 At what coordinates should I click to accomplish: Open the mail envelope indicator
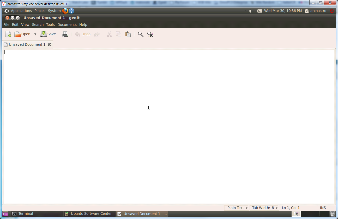[x=260, y=11]
